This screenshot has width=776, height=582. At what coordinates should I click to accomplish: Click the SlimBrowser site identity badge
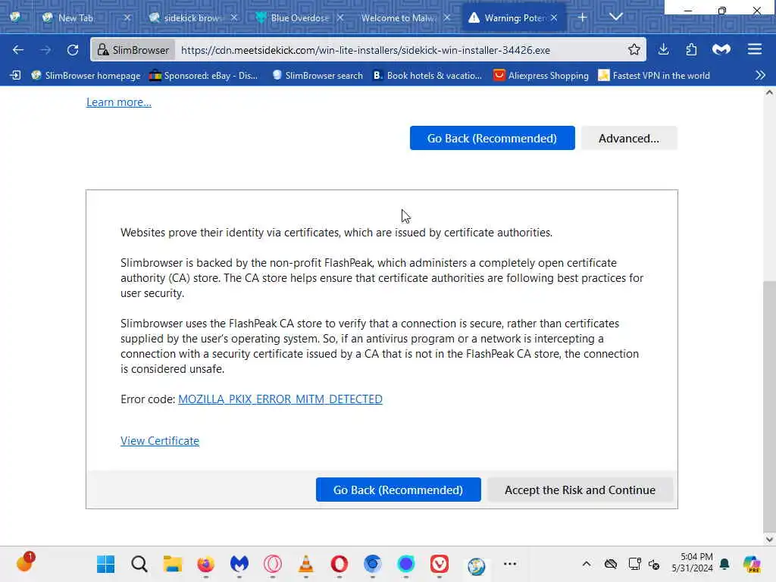pyautogui.click(x=133, y=50)
